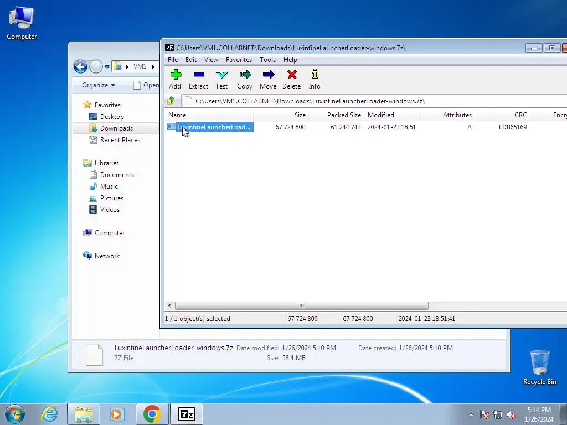Open the Favorites menu in 7-Zip
567x425 pixels.
239,60
